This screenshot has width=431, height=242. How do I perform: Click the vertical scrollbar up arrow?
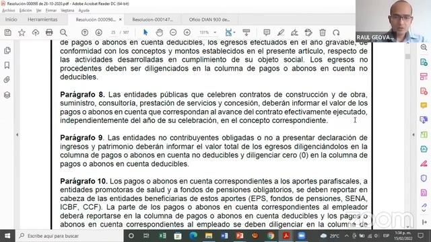pyautogui.click(x=407, y=43)
